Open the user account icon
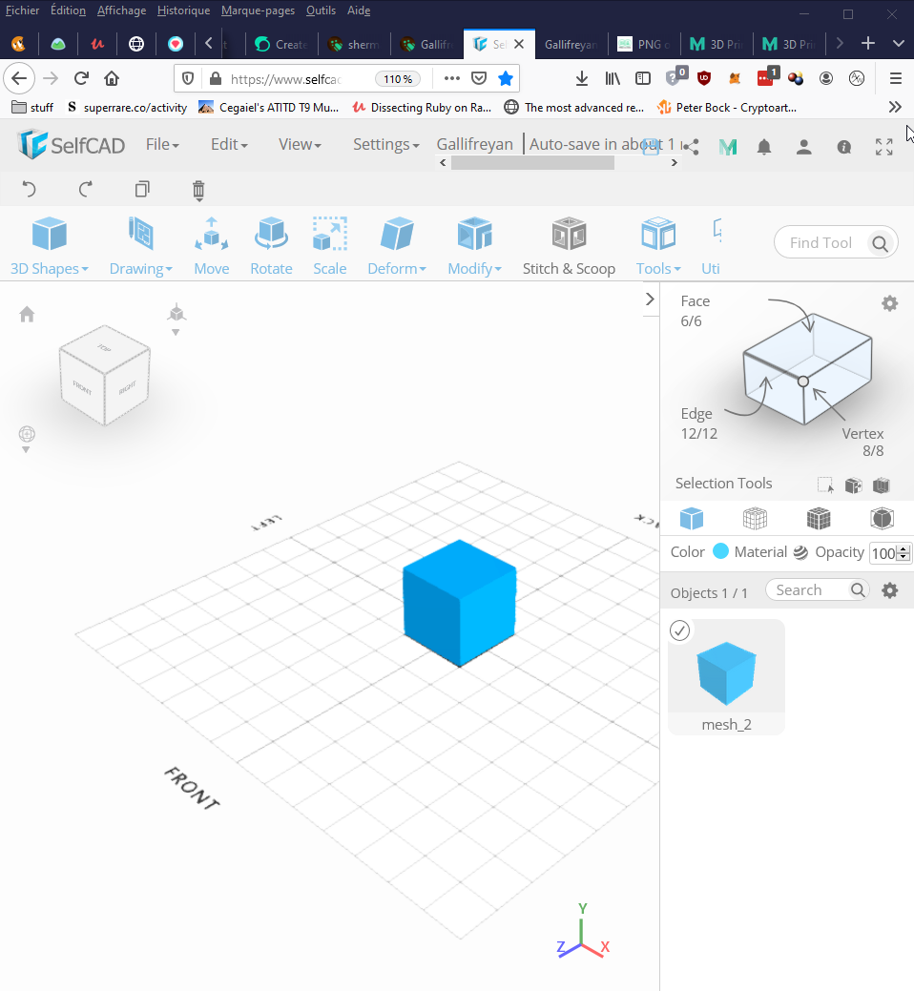 pyautogui.click(x=804, y=147)
